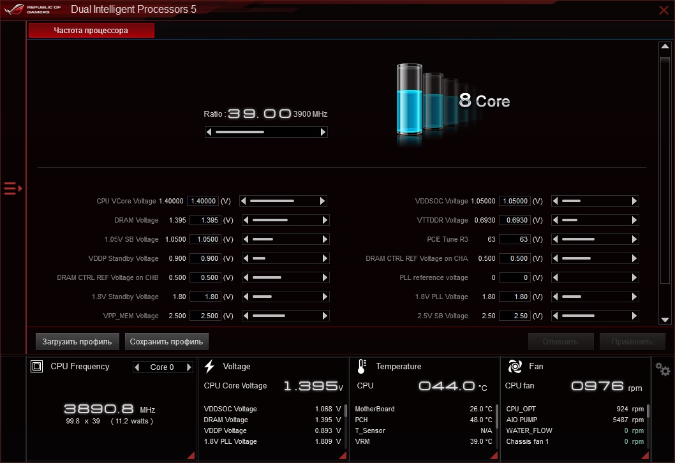The height and width of the screenshot is (463, 675).
Task: Click the CPU VCore Voltage slider track
Action: 283,201
